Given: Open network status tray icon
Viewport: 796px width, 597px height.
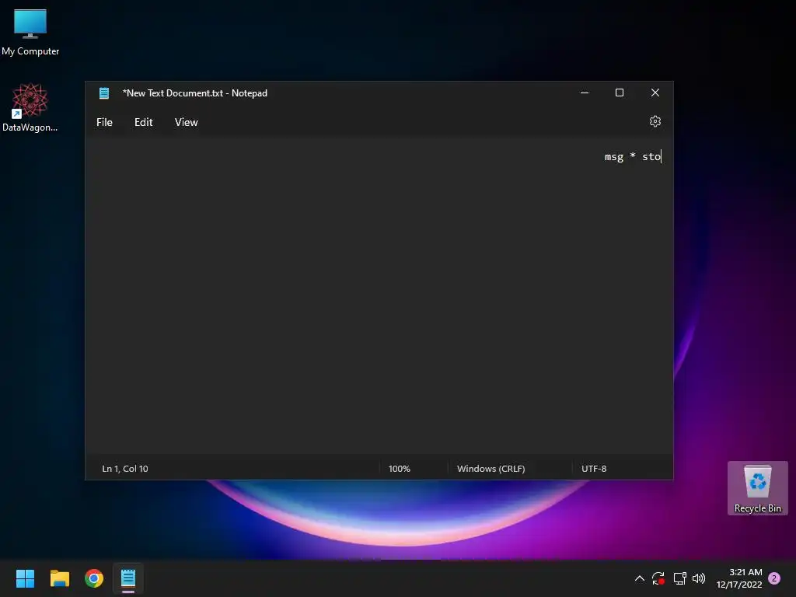Looking at the screenshot, I should click(x=679, y=578).
